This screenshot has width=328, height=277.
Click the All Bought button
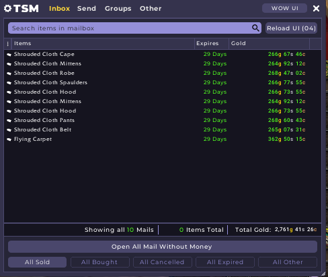coord(100,262)
